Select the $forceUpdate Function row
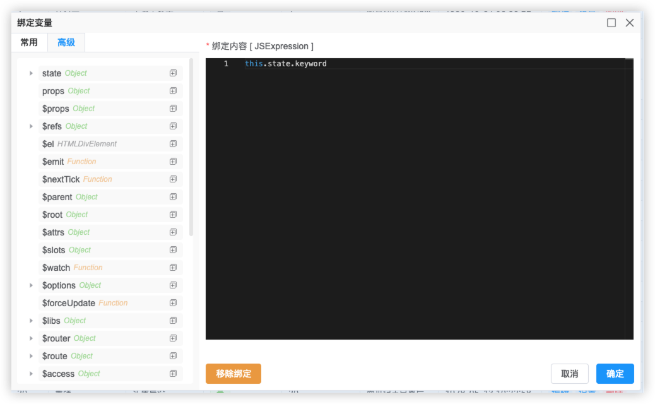Viewport: 655px width, 404px height. coord(110,303)
